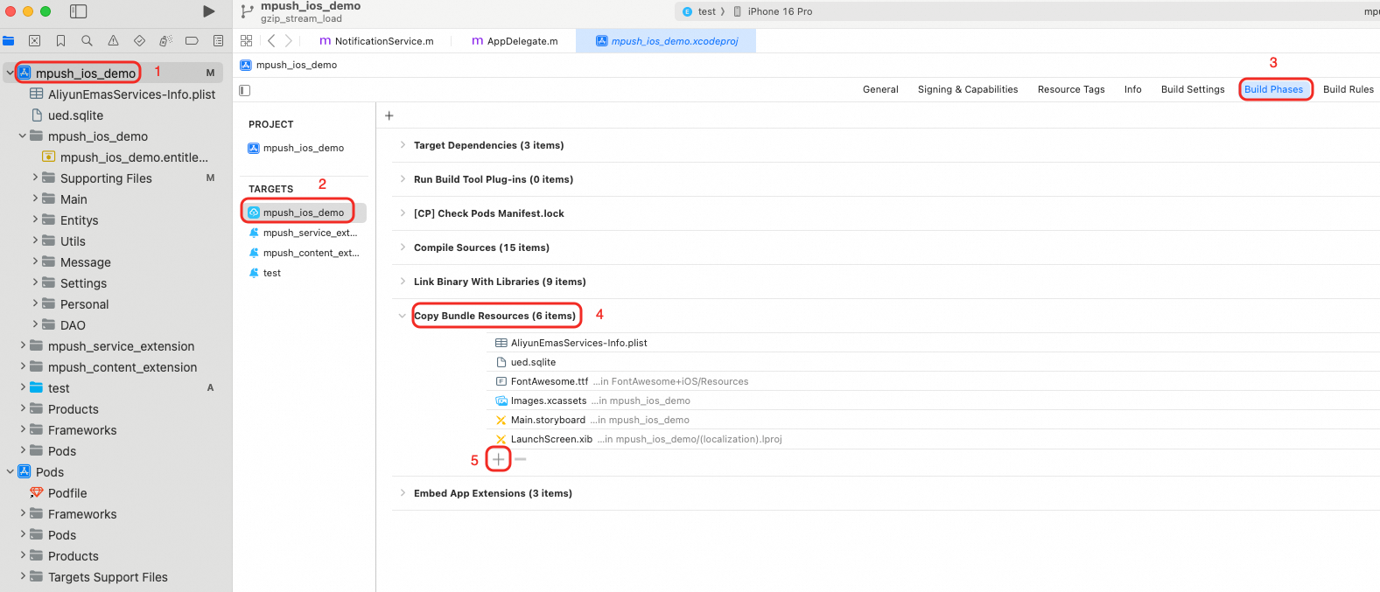Hide the project and targets list

coord(245,90)
